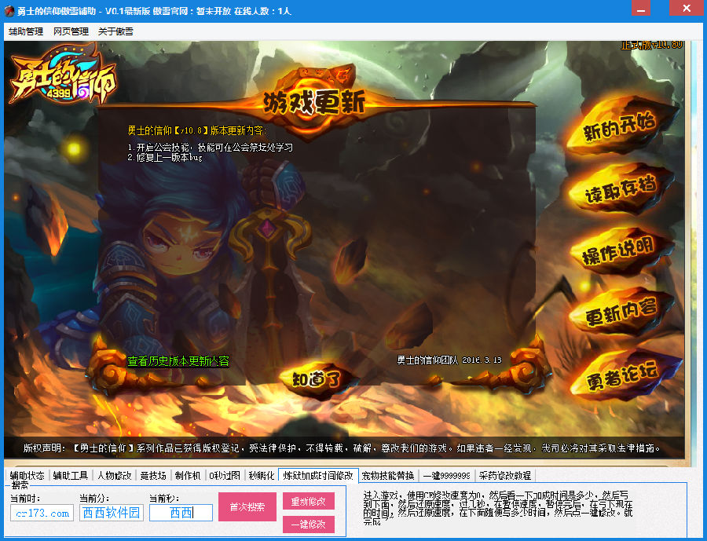Click the 读取存档 load save button
Viewport: 707px width, 541px height.
621,189
